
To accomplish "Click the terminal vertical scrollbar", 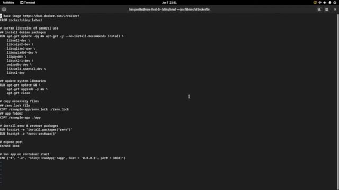I will tap(338, 101).
